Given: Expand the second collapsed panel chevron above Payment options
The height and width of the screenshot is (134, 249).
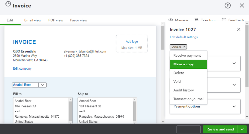Looking at the screenshot, I should (234, 85).
